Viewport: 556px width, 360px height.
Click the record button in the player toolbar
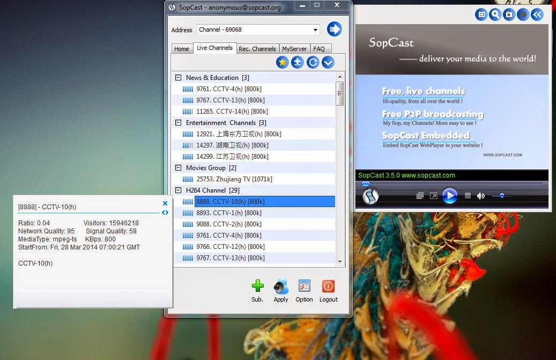[x=523, y=14]
